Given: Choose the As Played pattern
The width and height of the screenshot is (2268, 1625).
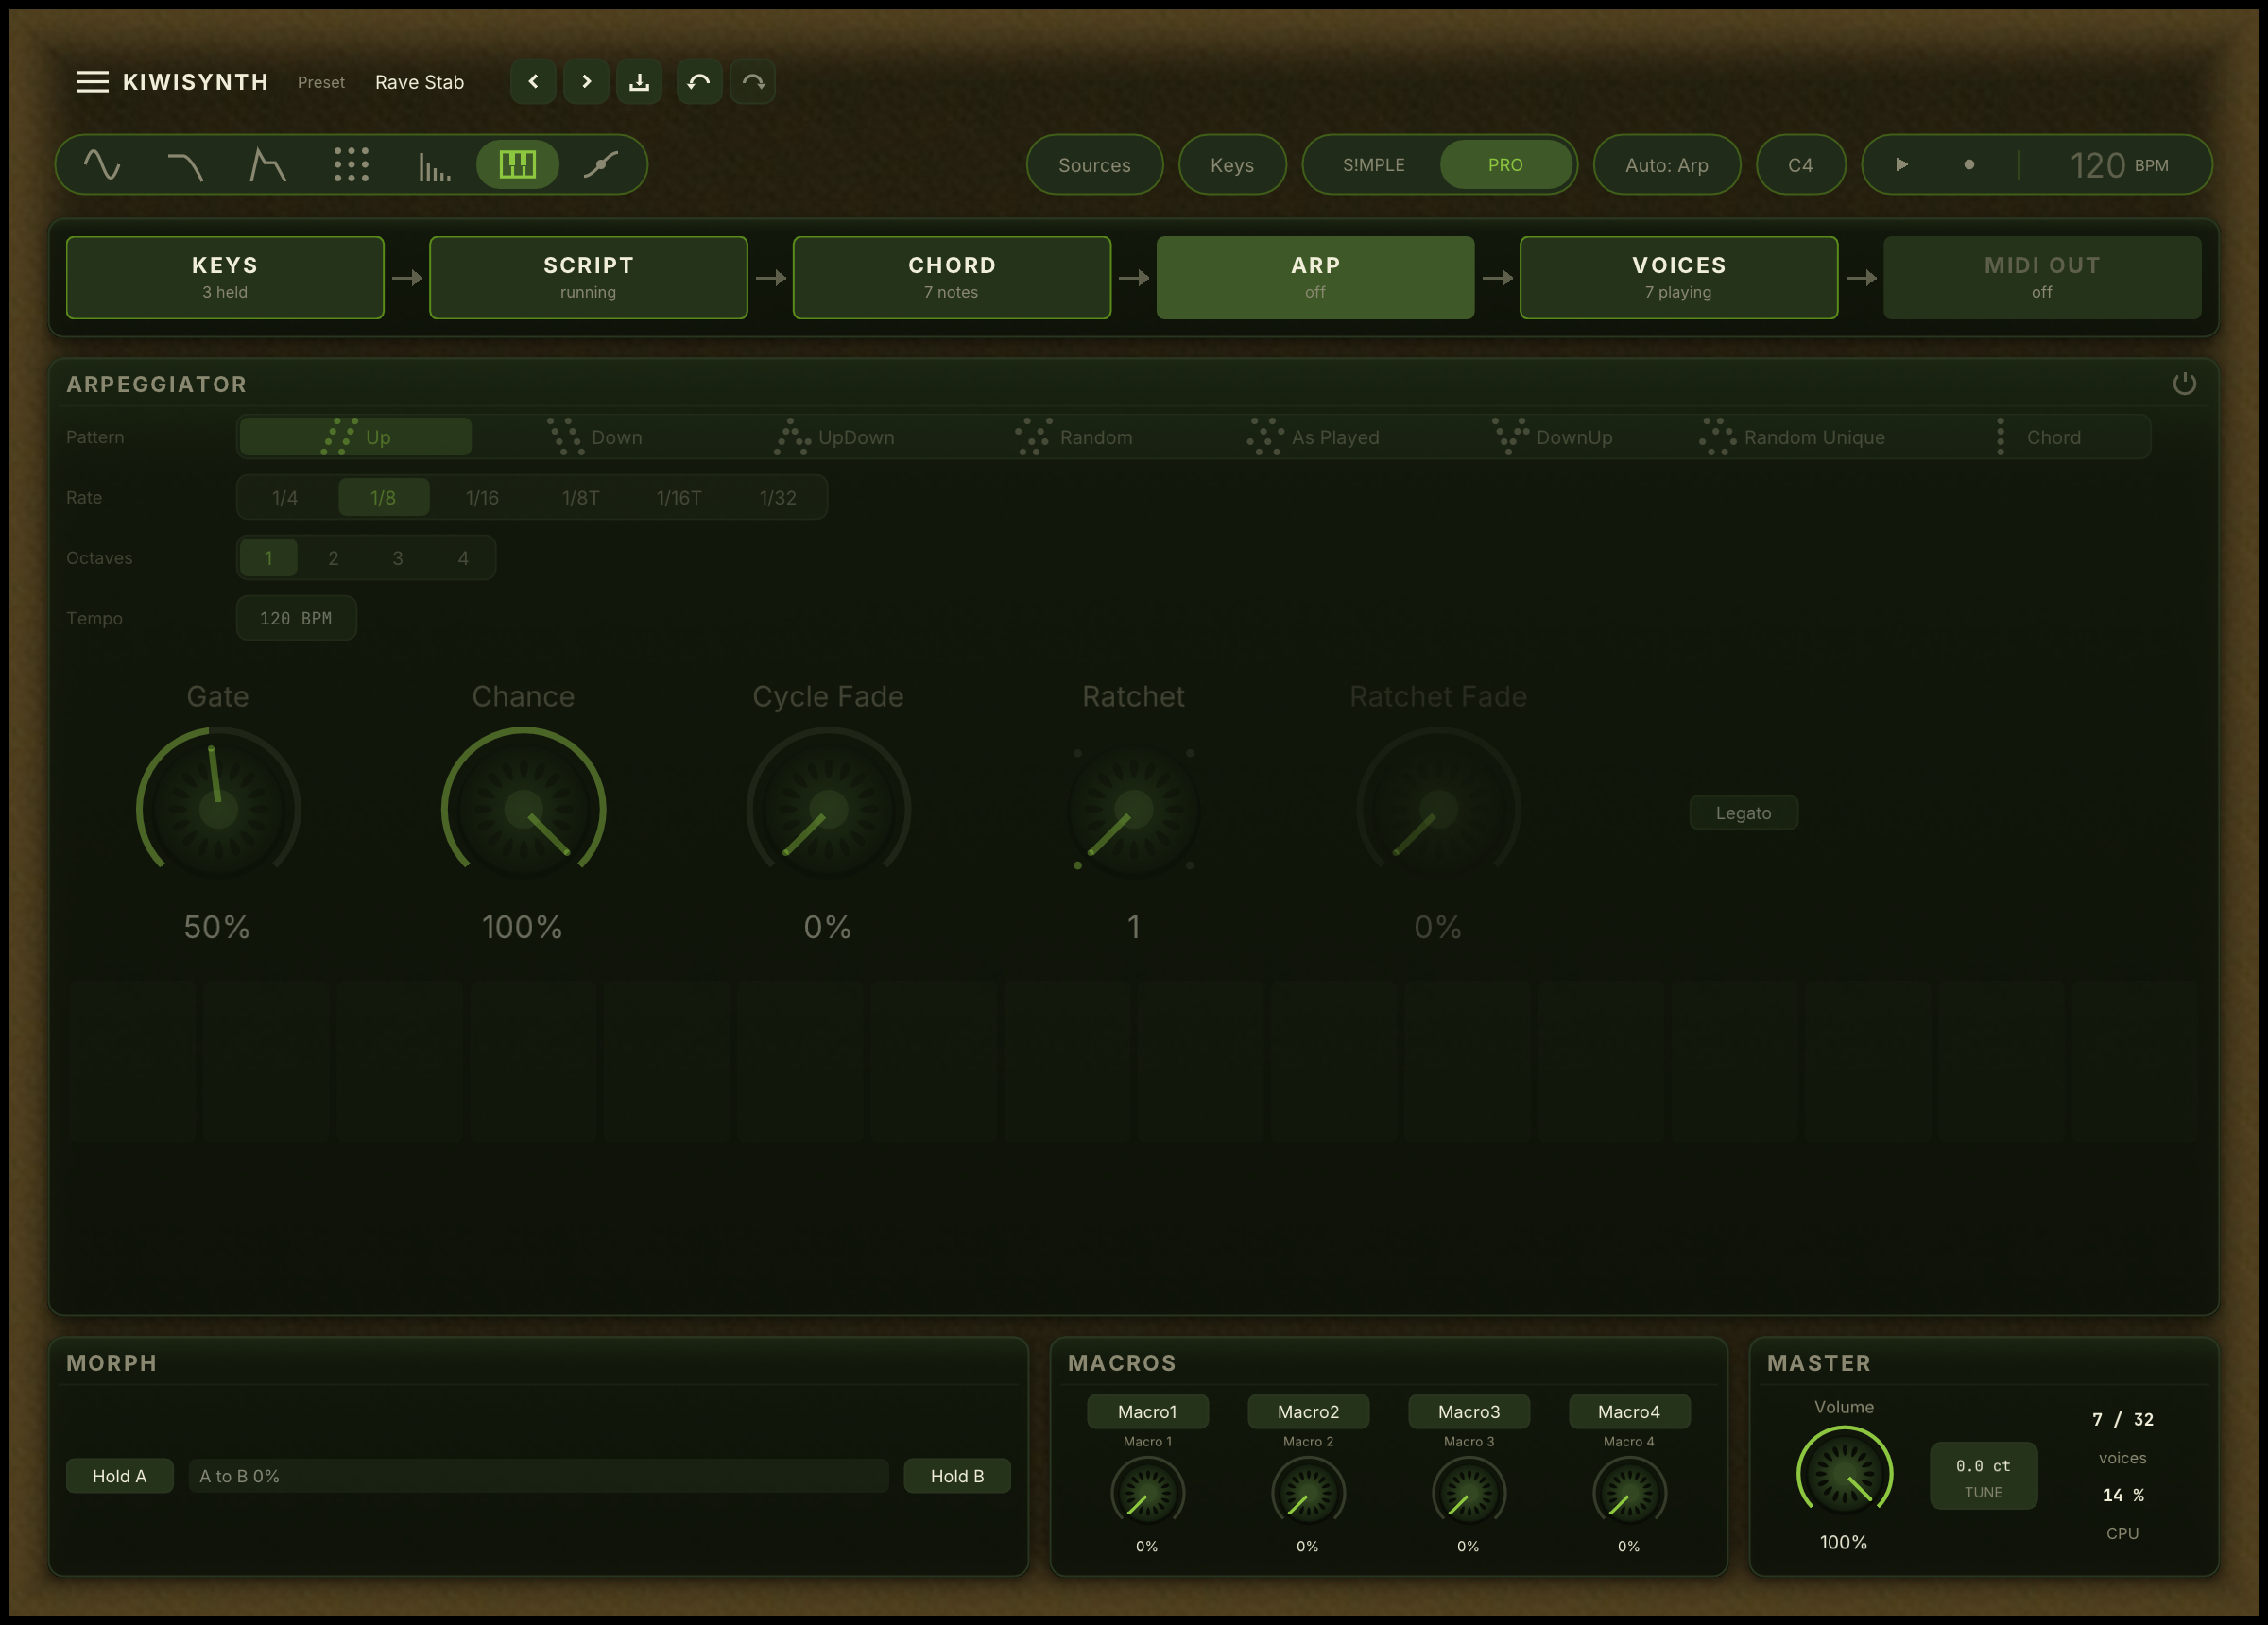Looking at the screenshot, I should [1313, 437].
